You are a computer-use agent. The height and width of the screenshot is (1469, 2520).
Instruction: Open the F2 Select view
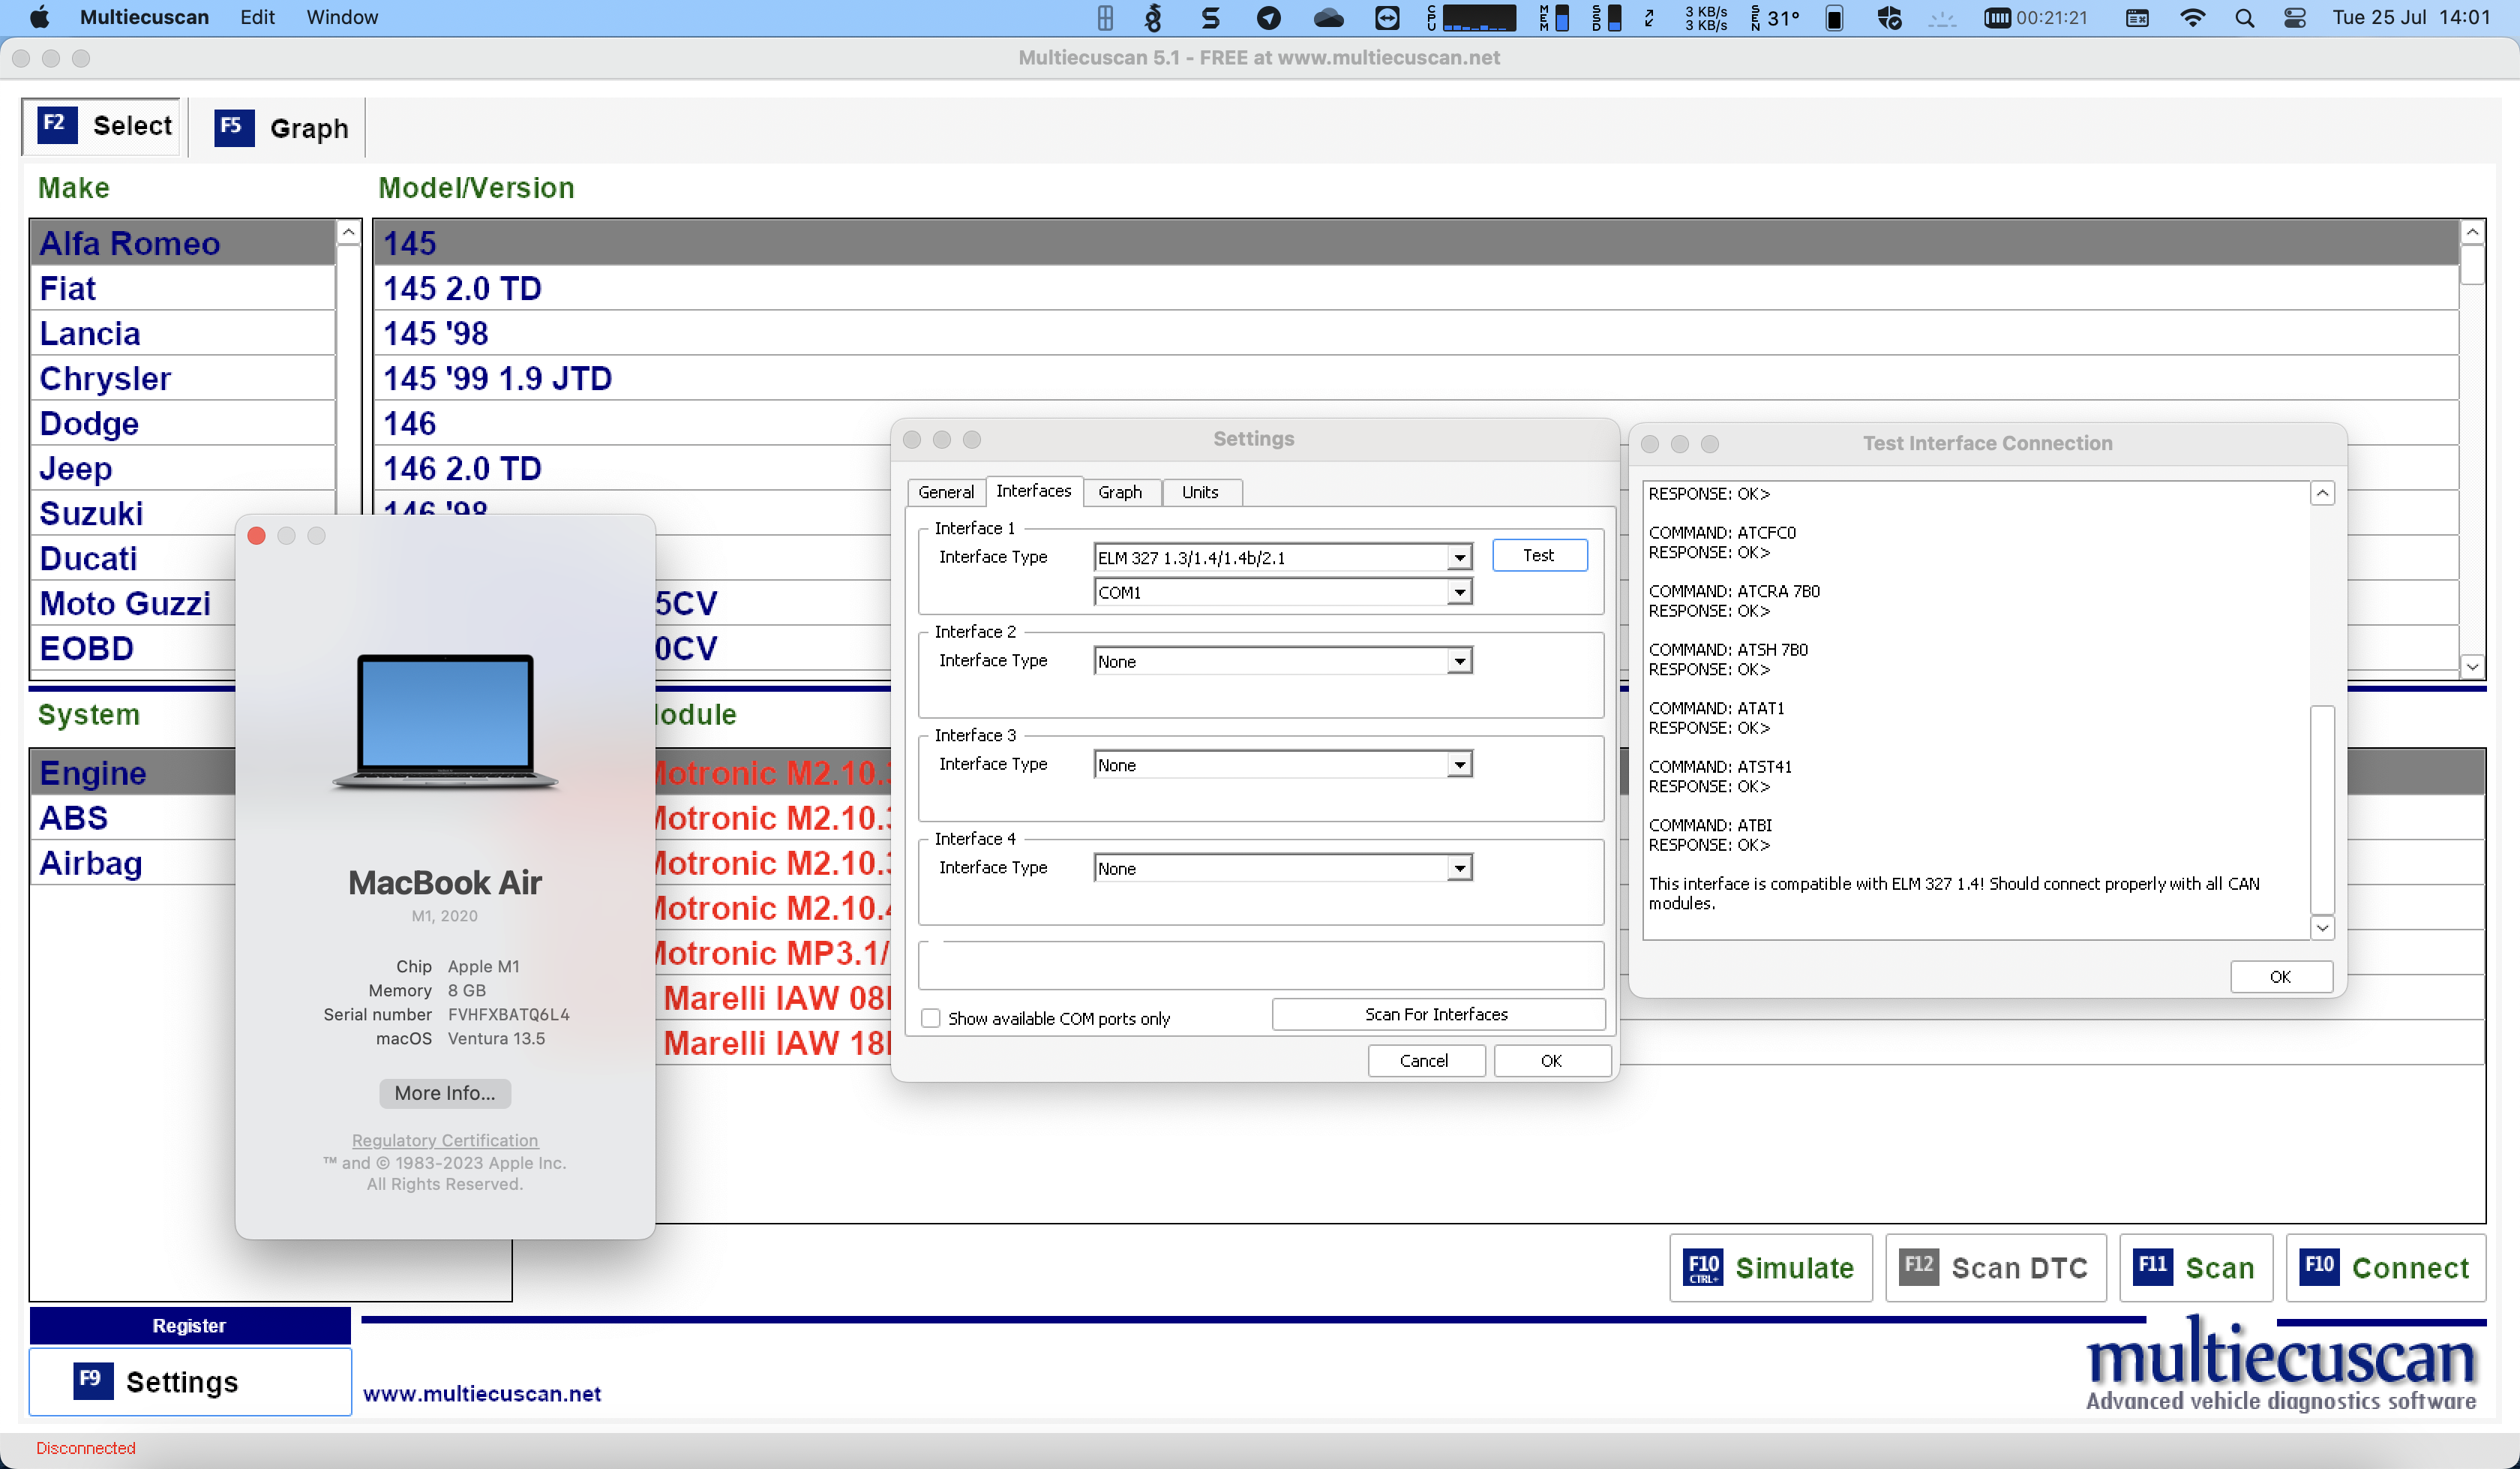100,125
